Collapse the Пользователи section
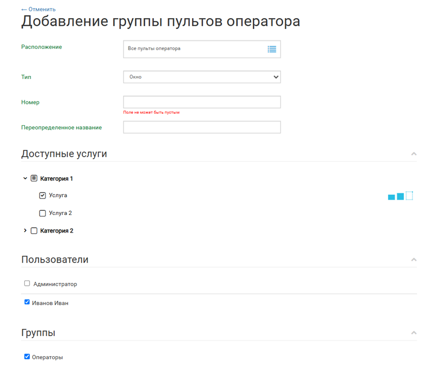Viewport: 429px width, 367px height. coord(413,259)
